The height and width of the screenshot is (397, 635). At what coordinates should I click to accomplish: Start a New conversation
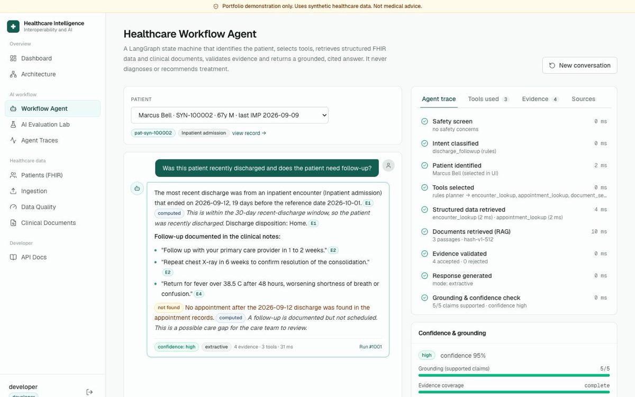click(579, 65)
